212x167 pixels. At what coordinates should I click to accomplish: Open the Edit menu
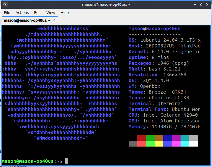pos(37,13)
